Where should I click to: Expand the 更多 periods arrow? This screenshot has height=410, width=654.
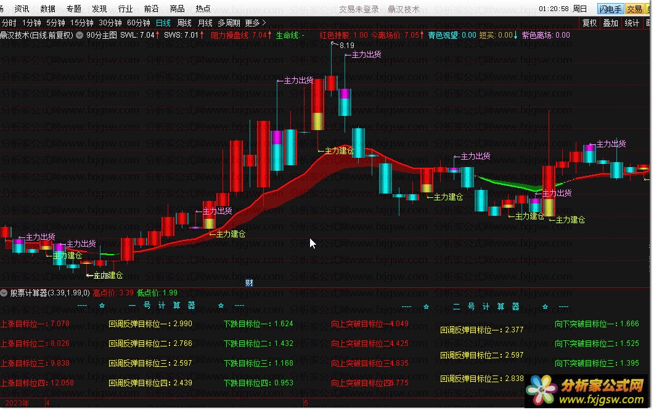point(255,23)
